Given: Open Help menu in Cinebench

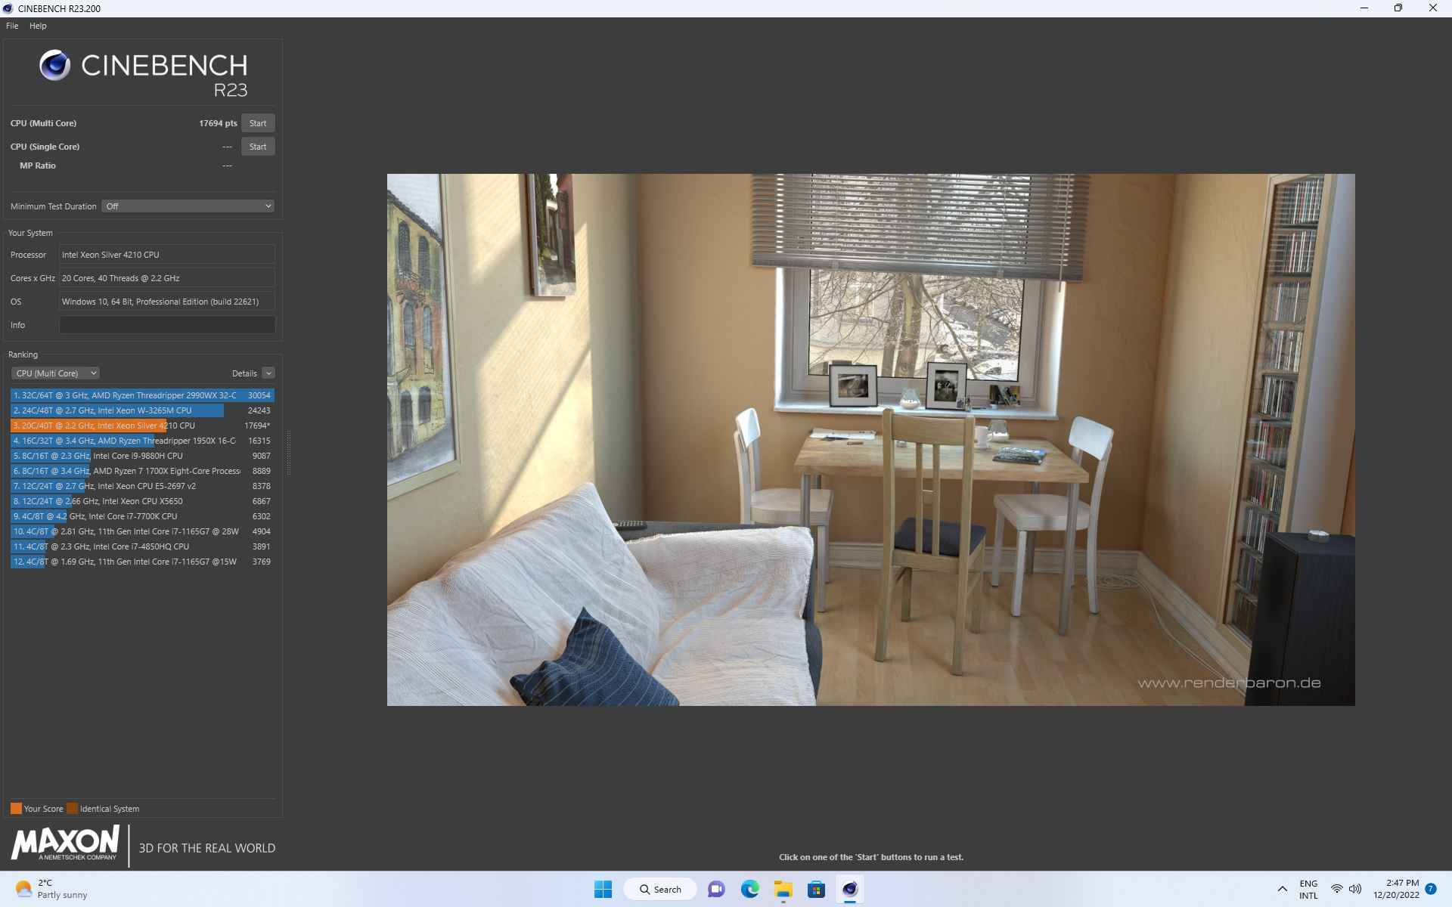Looking at the screenshot, I should [x=38, y=25].
